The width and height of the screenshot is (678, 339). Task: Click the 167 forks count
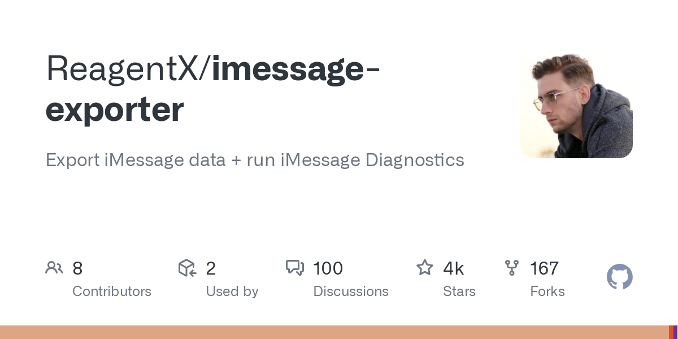pyautogui.click(x=544, y=268)
